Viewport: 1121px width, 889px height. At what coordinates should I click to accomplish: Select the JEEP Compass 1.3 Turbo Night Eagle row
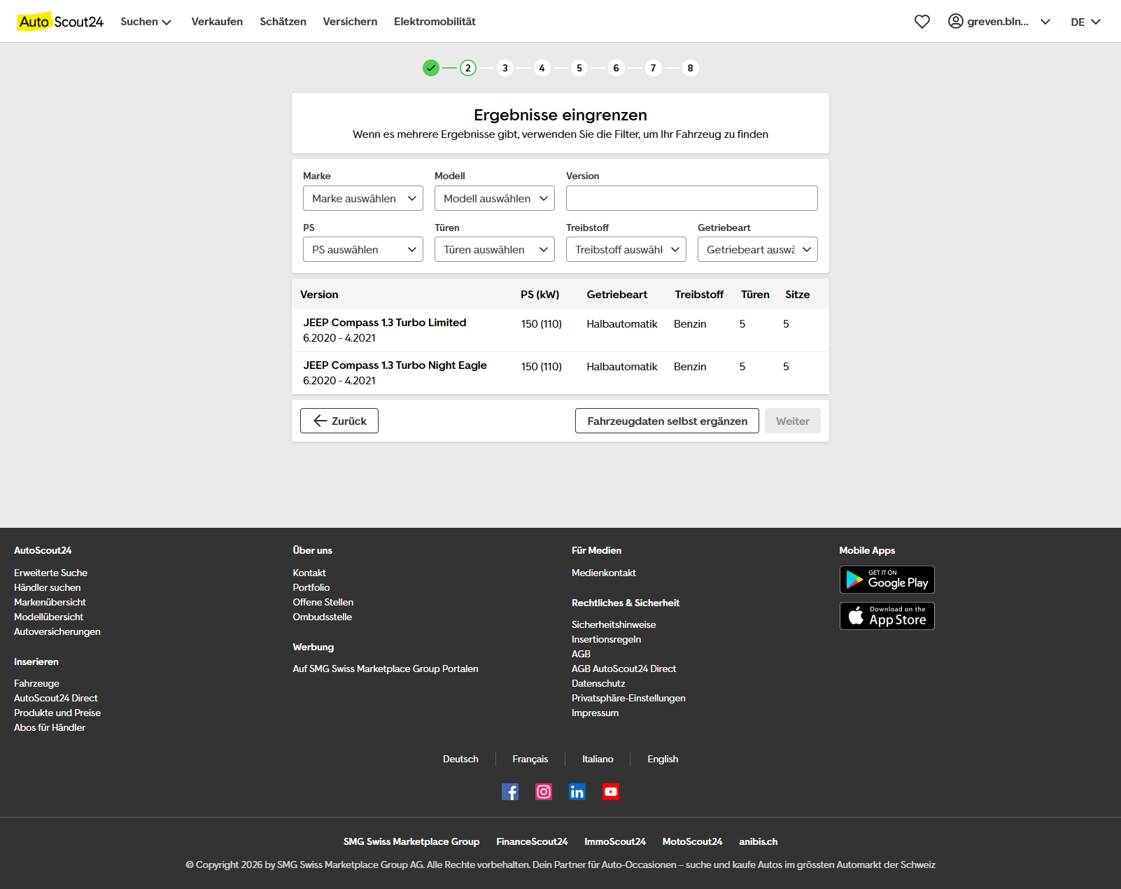click(560, 373)
